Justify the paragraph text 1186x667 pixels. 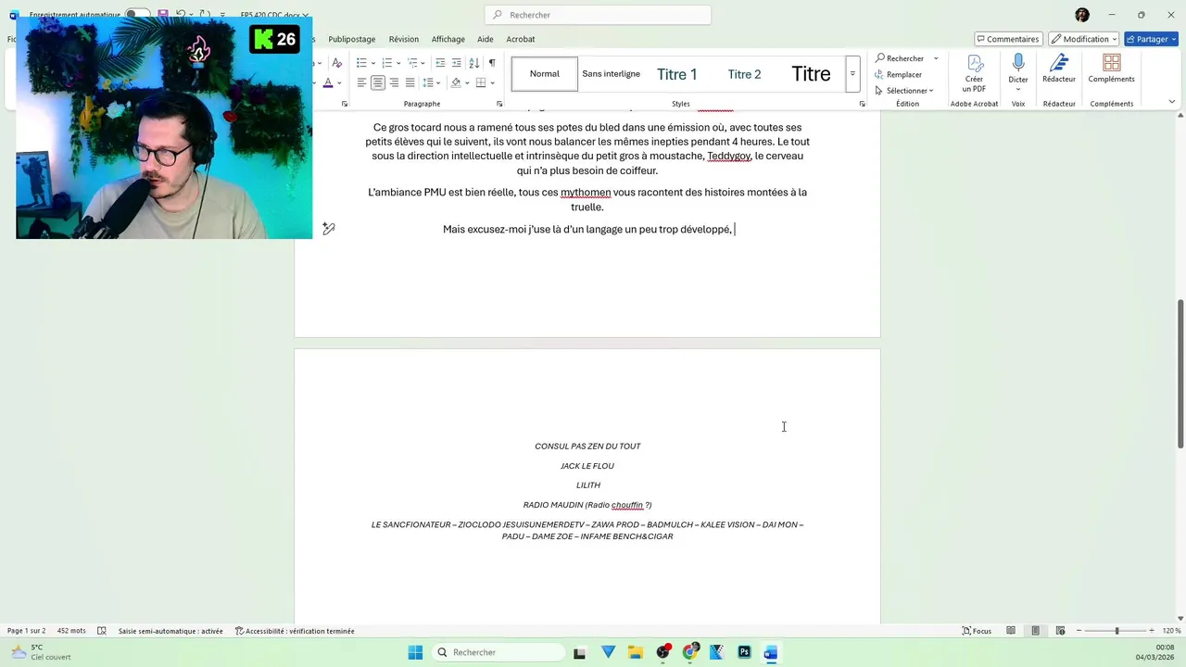pyautogui.click(x=410, y=82)
